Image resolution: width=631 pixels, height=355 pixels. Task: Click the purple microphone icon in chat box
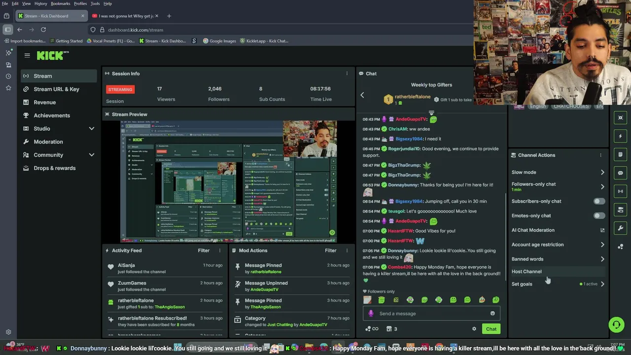point(371,314)
